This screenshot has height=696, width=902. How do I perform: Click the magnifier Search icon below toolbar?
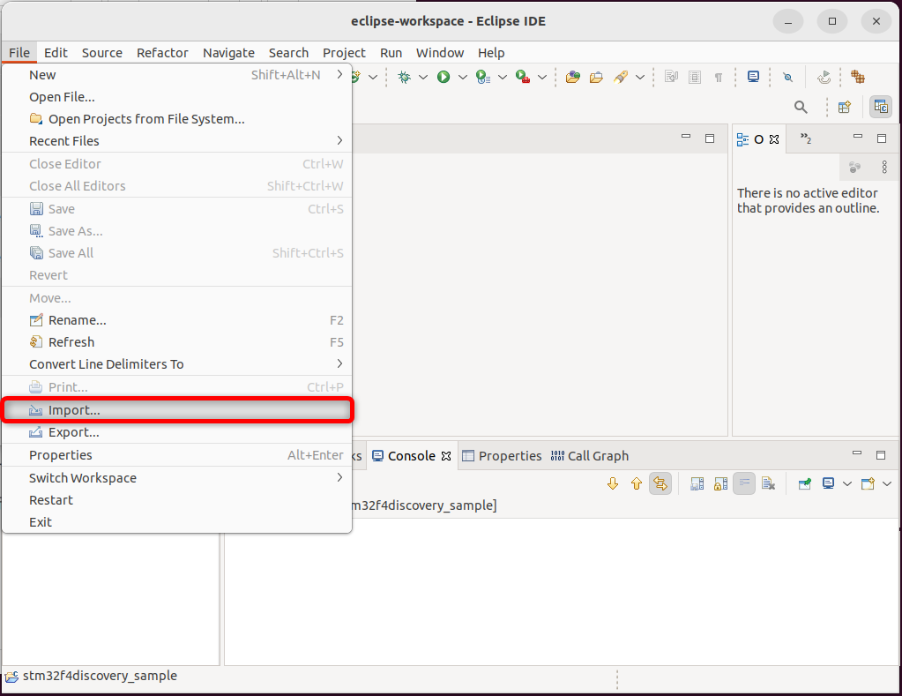(x=801, y=107)
